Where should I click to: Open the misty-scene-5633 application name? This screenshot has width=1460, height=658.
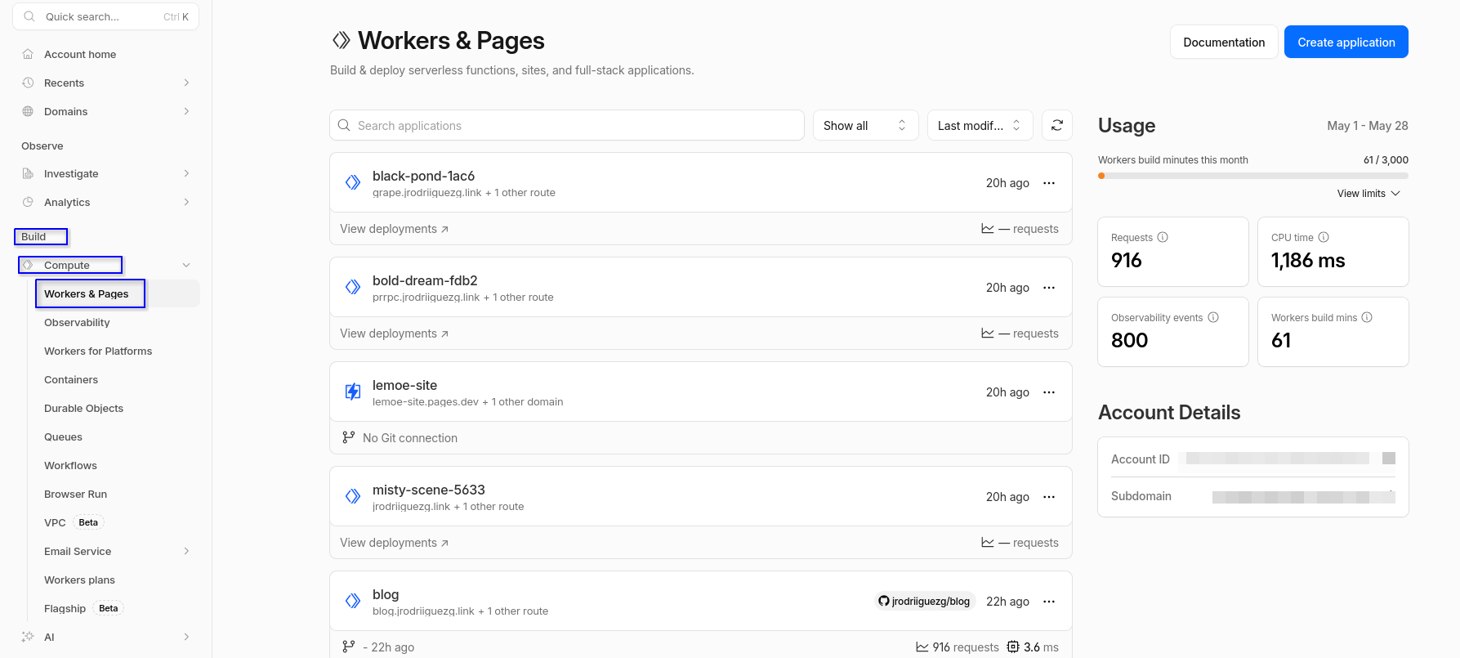[x=429, y=490]
